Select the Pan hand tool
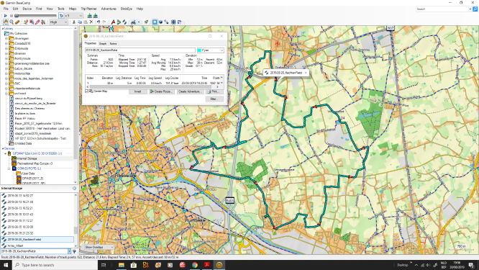 pyautogui.click(x=6, y=22)
